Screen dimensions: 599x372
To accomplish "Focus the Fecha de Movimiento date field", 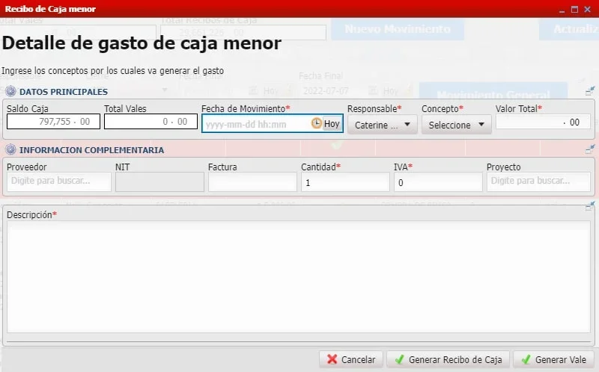I will [256, 124].
